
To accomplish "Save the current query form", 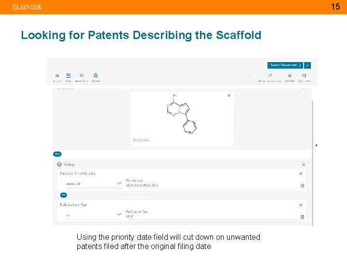I will 68,76.
